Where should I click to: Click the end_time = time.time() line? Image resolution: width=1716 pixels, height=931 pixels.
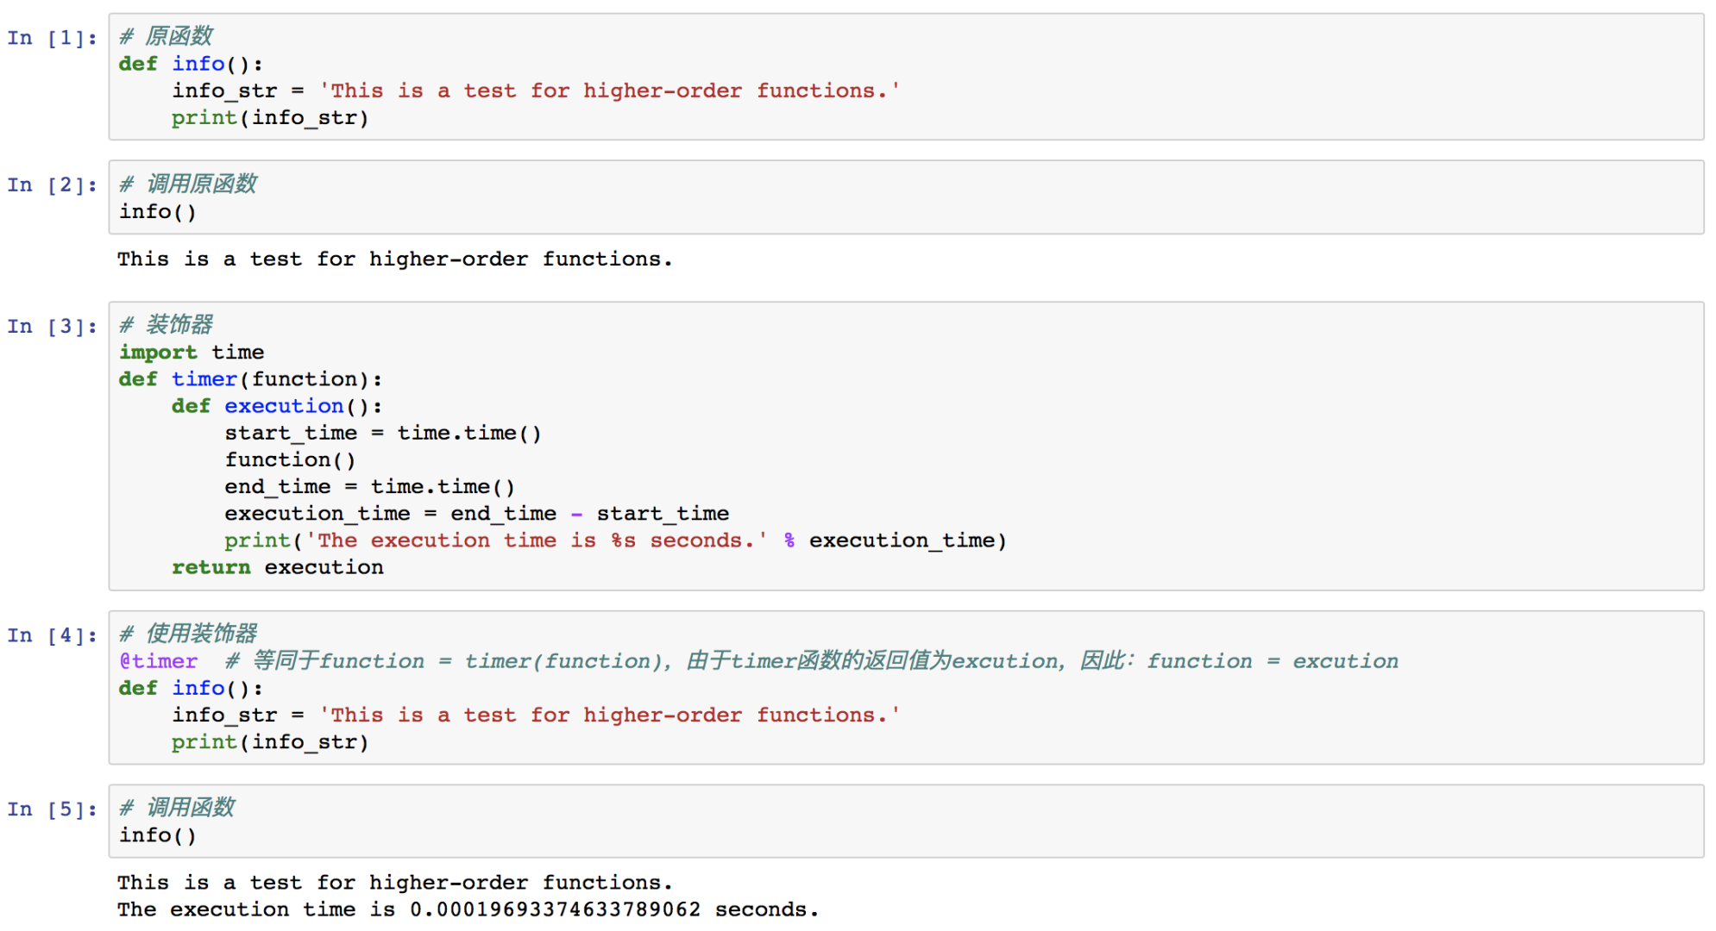370,486
